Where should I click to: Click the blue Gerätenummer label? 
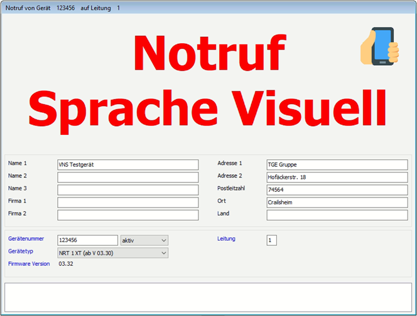click(26, 239)
